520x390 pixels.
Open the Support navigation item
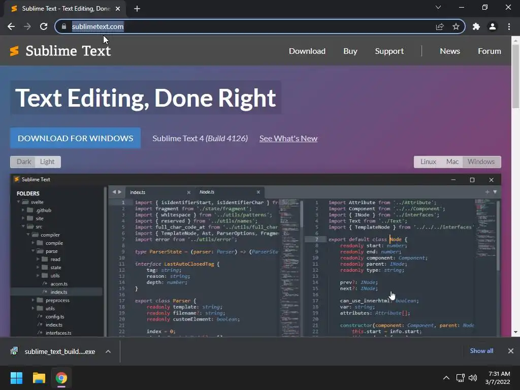click(x=389, y=51)
